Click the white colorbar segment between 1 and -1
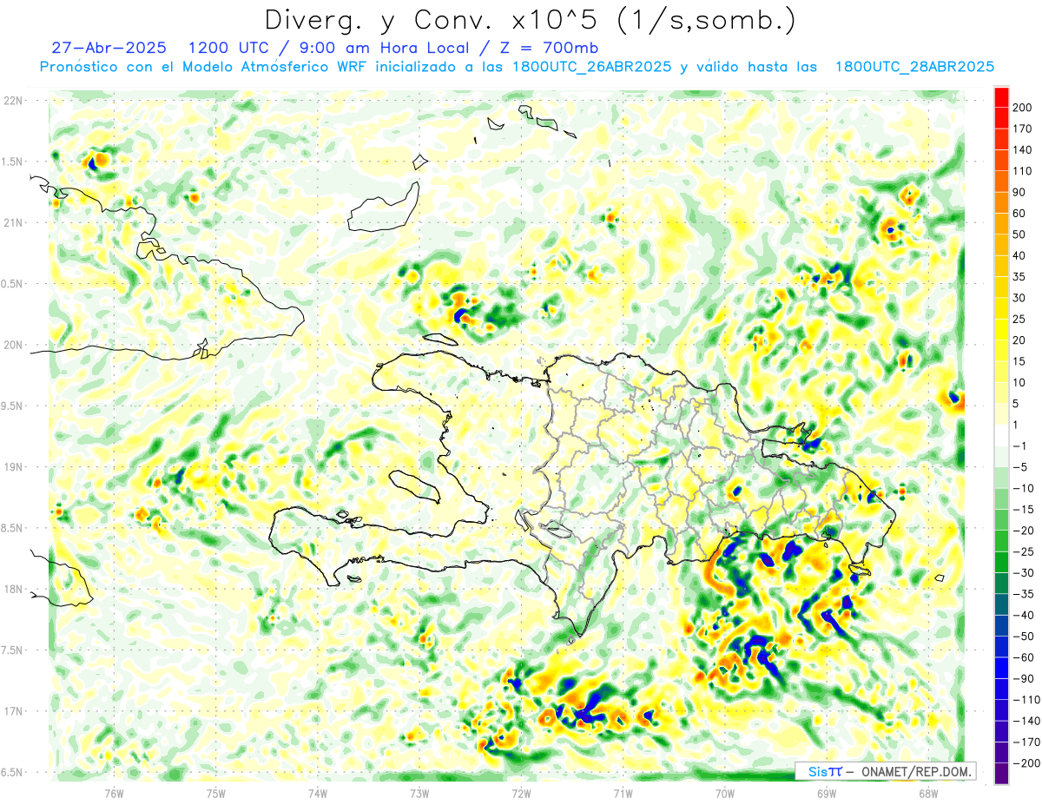1042x805 pixels. [x=1001, y=435]
